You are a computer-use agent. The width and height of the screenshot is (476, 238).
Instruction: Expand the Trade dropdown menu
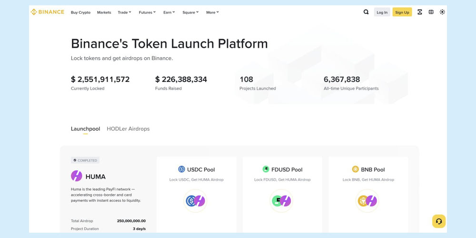124,12
